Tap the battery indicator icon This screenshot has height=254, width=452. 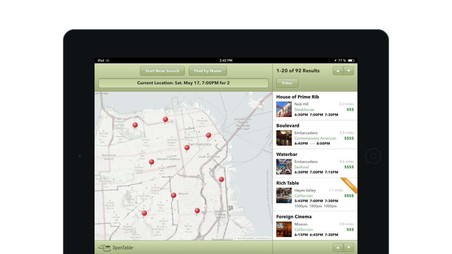click(x=351, y=61)
